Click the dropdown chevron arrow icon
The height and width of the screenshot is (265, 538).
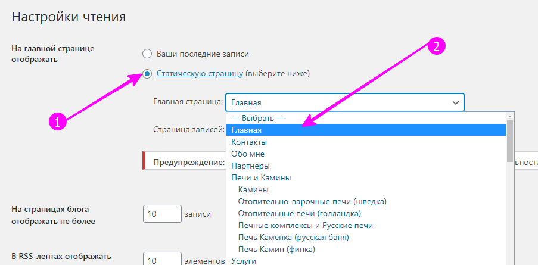(x=456, y=103)
